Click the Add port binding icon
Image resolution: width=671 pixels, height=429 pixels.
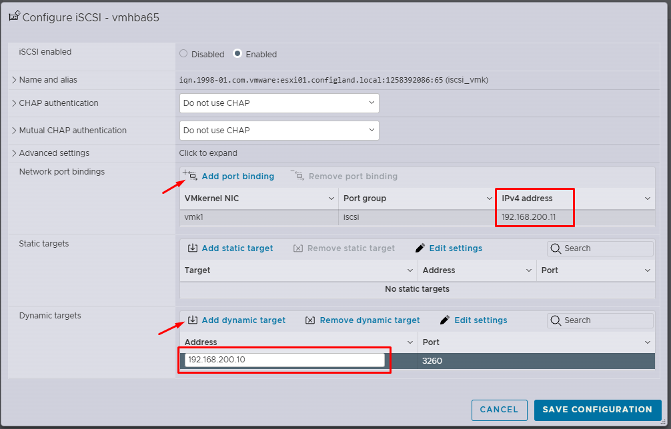click(190, 176)
